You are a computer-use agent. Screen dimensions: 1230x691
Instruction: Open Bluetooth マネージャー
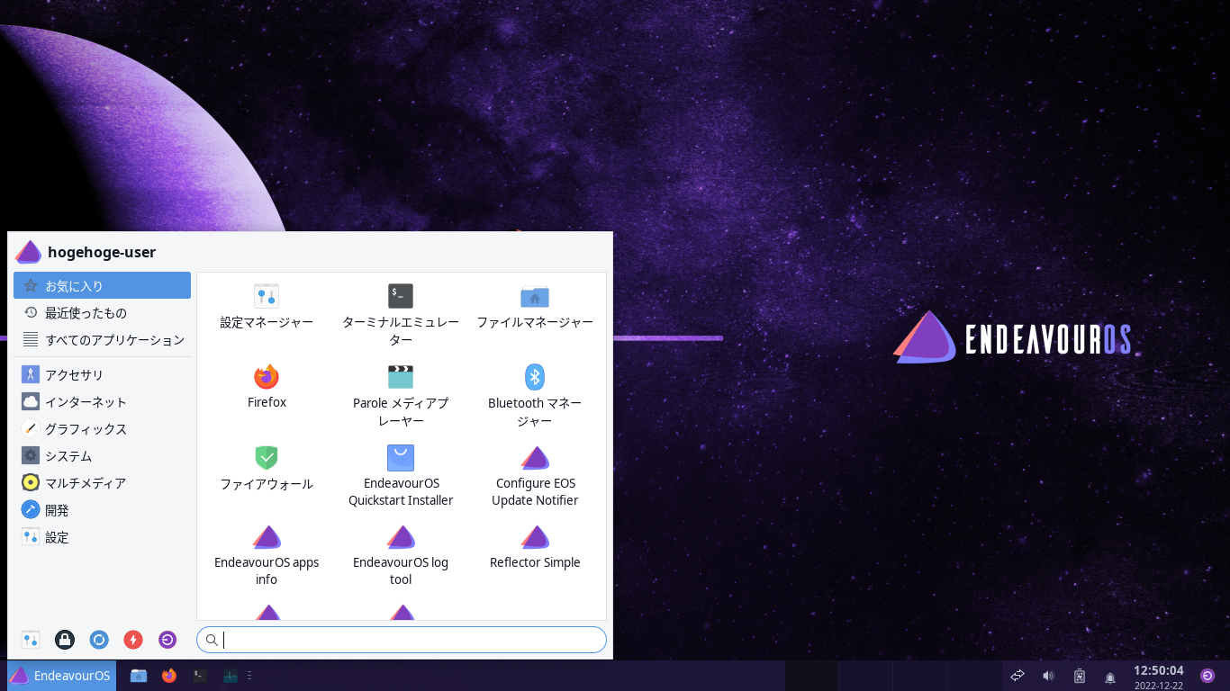(535, 396)
